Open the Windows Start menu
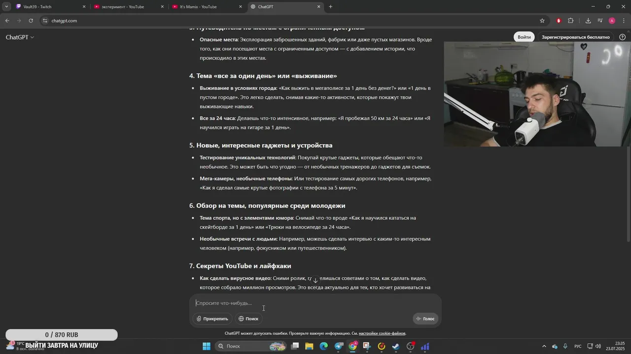Viewport: 631px width, 354px height. 207,346
